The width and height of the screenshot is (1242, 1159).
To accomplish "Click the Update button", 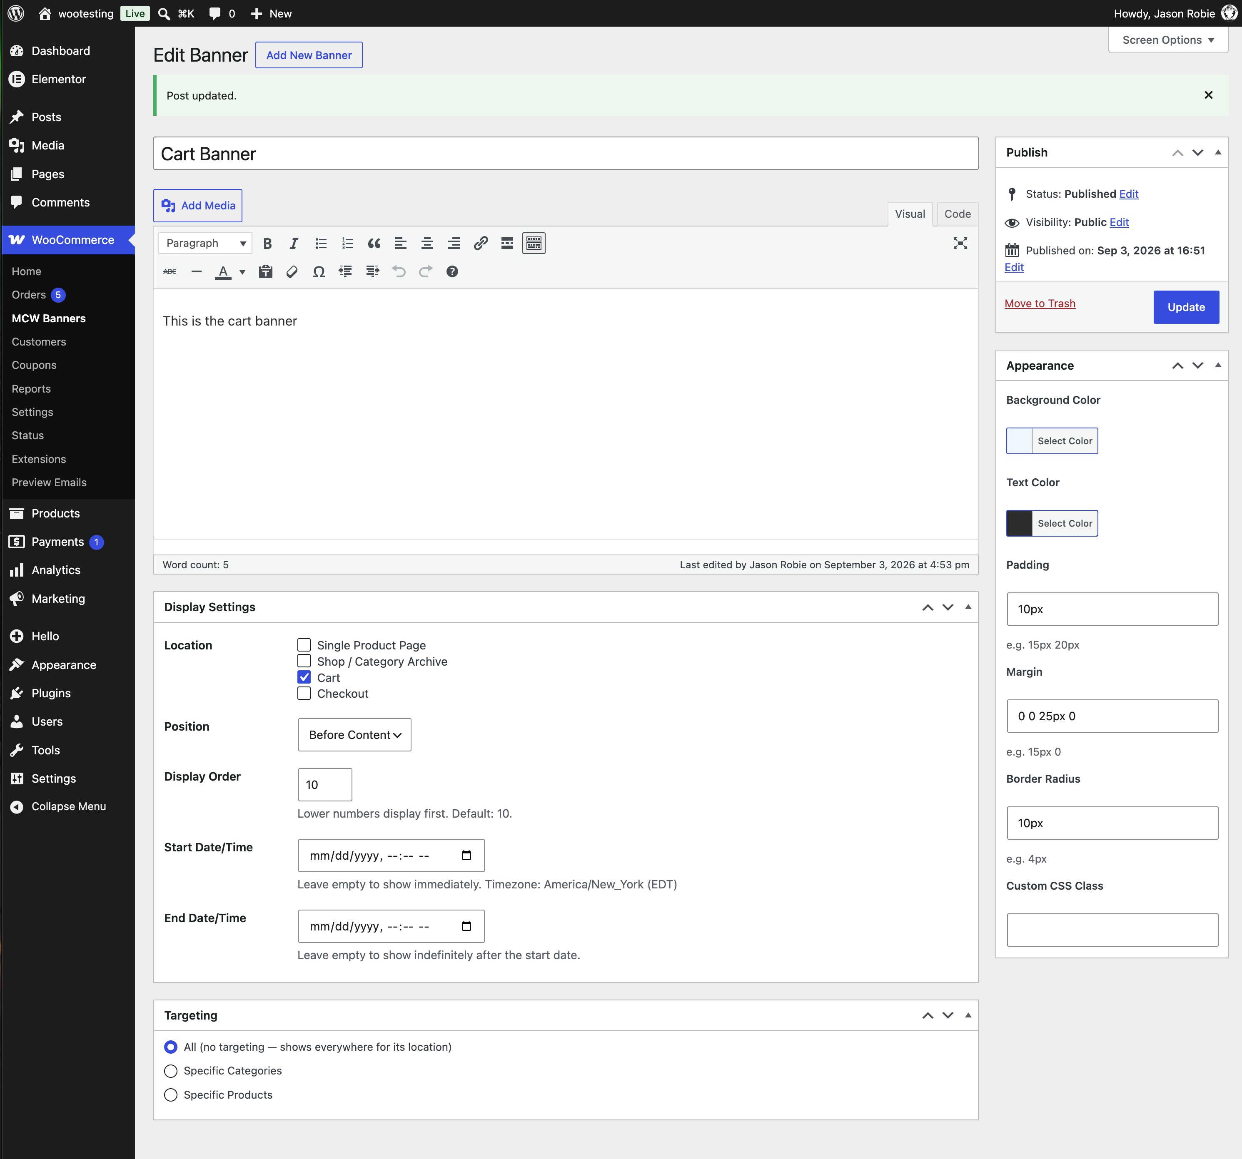I will click(x=1186, y=307).
